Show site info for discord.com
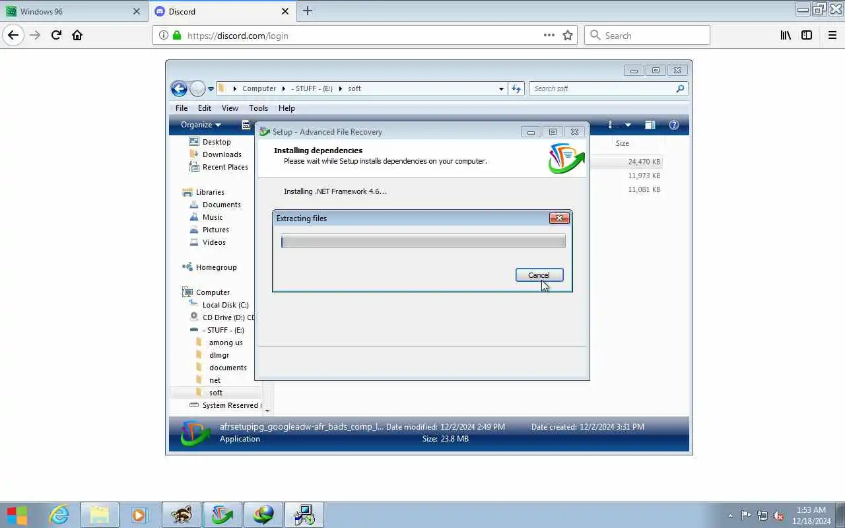Image resolution: width=845 pixels, height=528 pixels. tap(164, 36)
